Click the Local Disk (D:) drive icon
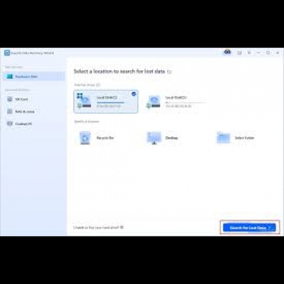Image resolution: width=284 pixels, height=284 pixels. (153, 102)
